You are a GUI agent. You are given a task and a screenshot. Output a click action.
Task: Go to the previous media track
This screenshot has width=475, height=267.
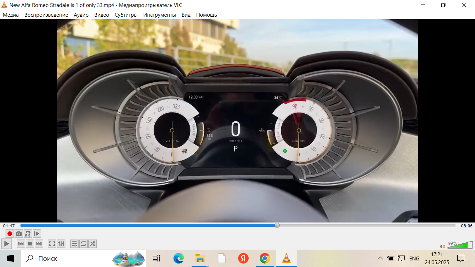(21, 244)
